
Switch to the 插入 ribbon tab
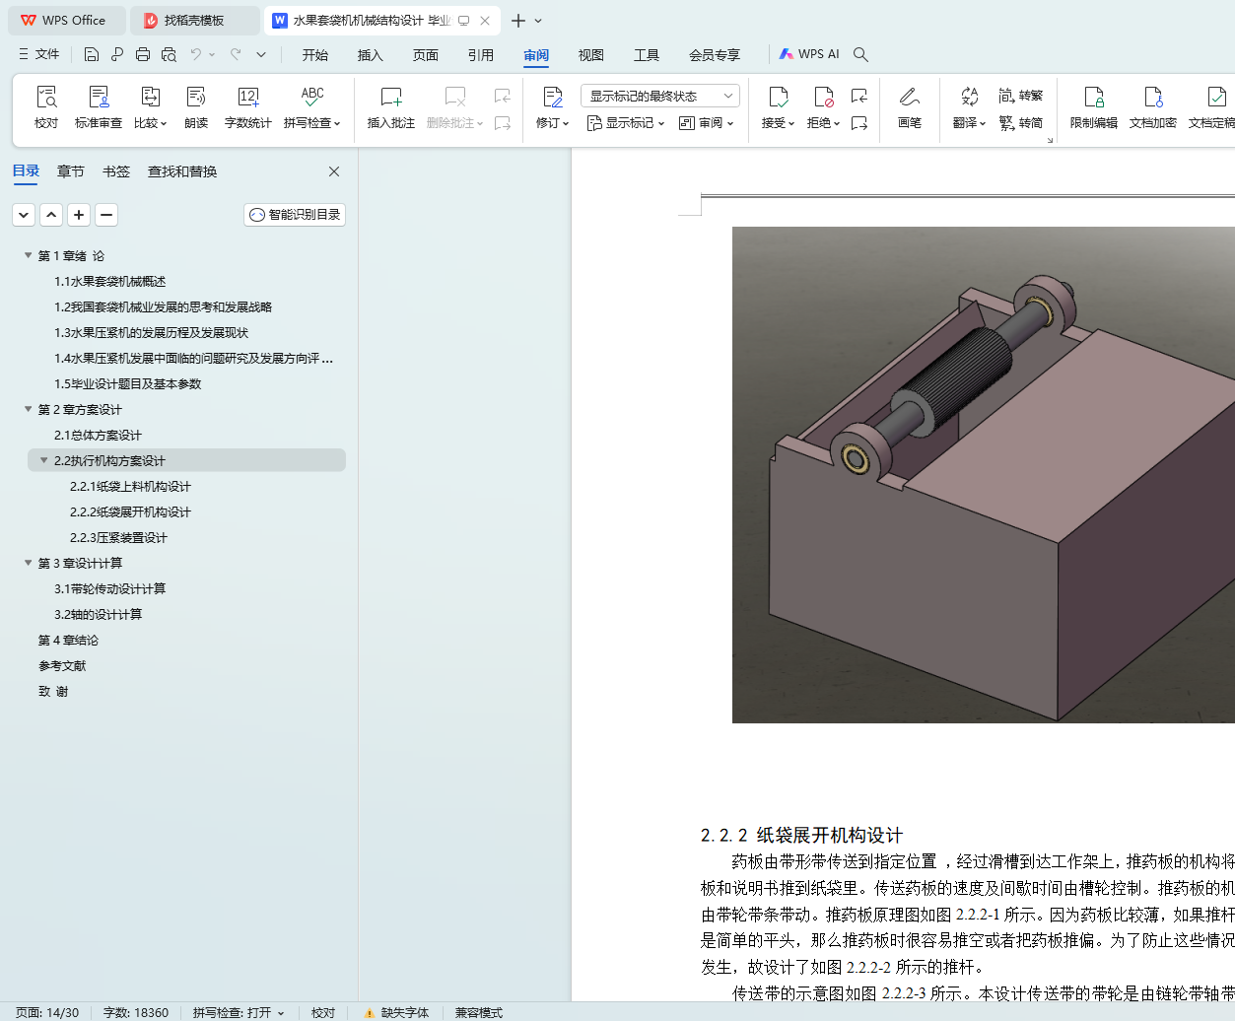click(x=371, y=55)
